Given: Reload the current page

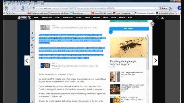Looking at the screenshot, I should (23, 8).
